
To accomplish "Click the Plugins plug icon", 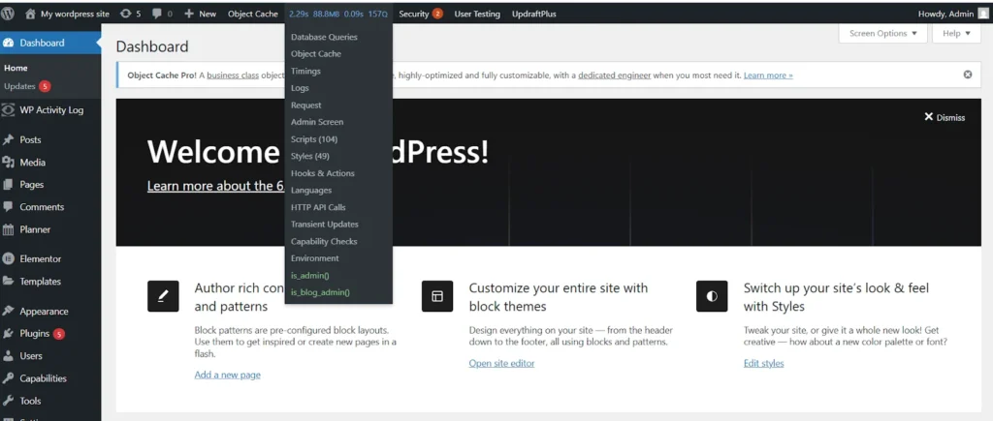I will point(9,333).
